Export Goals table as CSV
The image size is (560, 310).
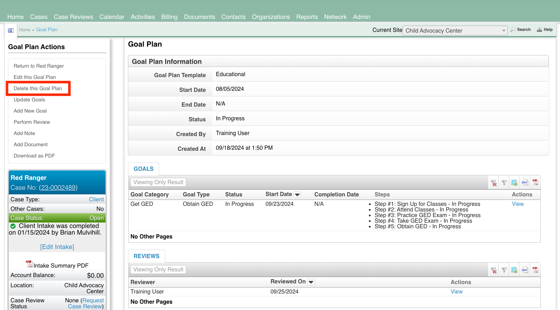tap(525, 182)
